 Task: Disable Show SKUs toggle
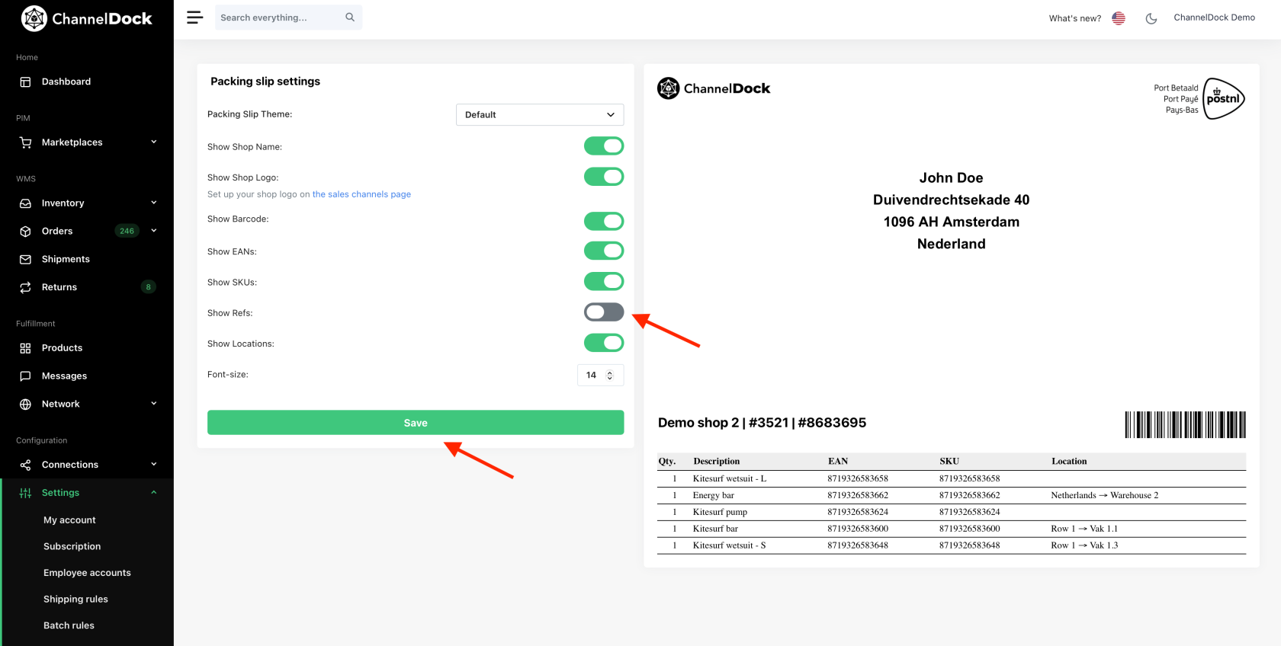click(x=604, y=281)
